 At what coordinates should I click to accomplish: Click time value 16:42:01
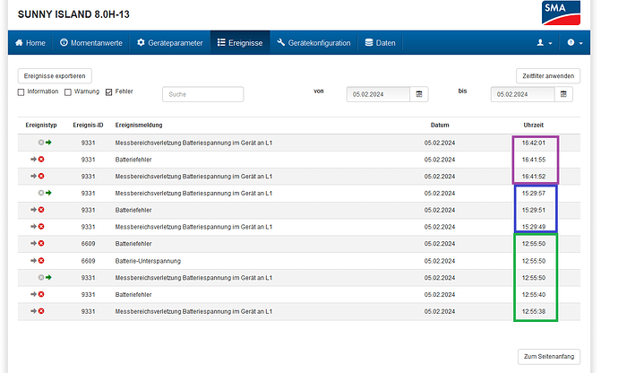click(x=534, y=143)
